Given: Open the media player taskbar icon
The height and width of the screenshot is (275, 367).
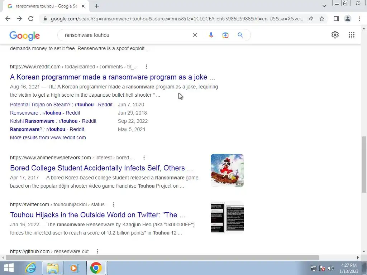Looking at the screenshot, I should (75, 268).
